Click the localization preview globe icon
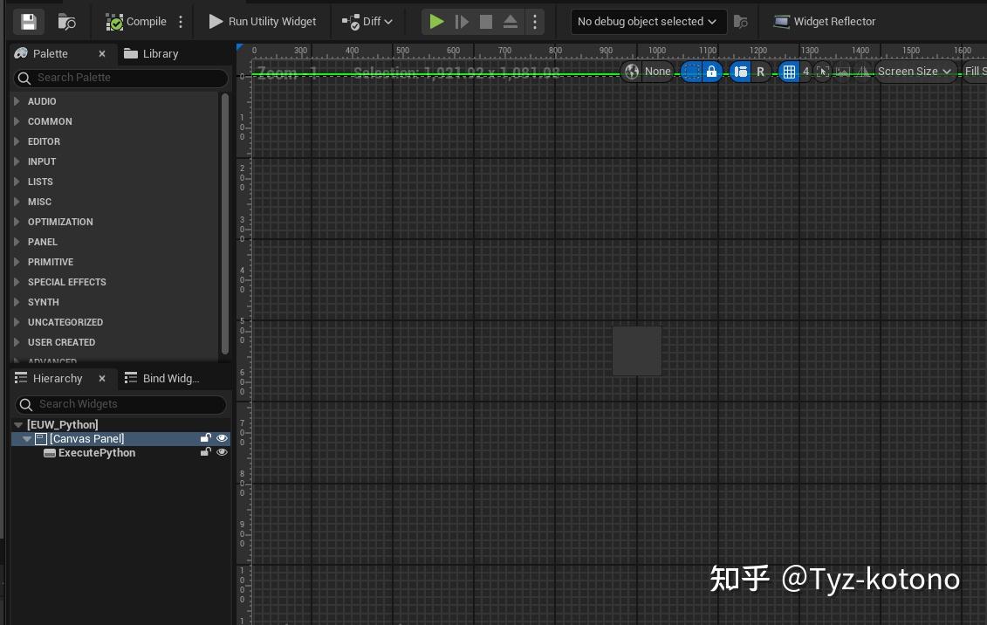This screenshot has width=987, height=625. pos(632,72)
